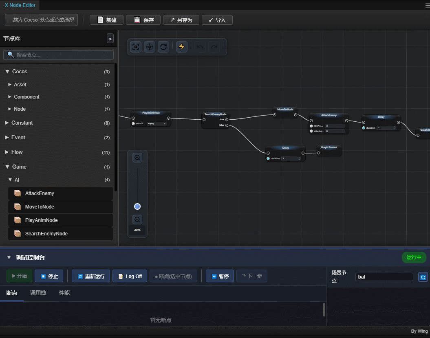
Task: Expand the Event category
Action: tap(7, 138)
